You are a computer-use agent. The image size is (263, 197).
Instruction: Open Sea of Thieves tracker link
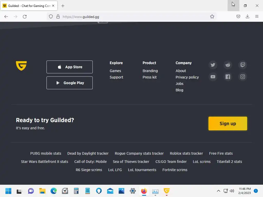[131, 162]
